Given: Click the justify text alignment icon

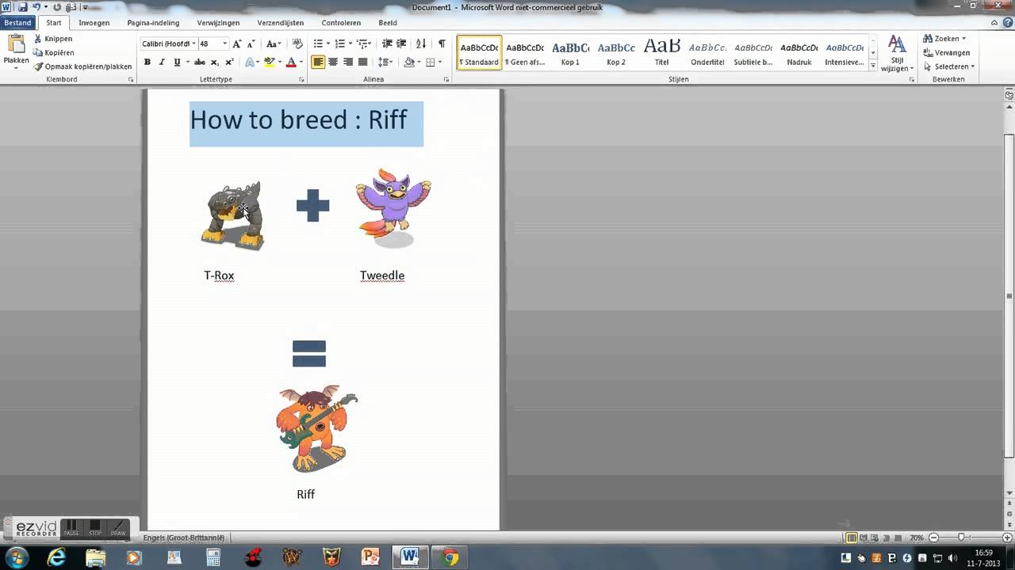Looking at the screenshot, I should [362, 62].
